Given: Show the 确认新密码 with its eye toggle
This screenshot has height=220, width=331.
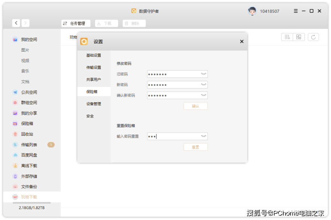Looking at the screenshot, I should (x=204, y=95).
